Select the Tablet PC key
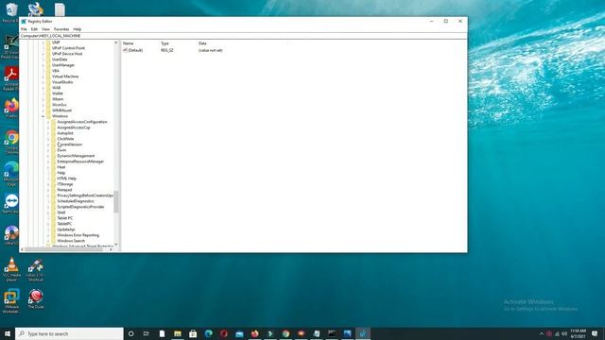Image resolution: width=605 pixels, height=340 pixels. click(65, 218)
